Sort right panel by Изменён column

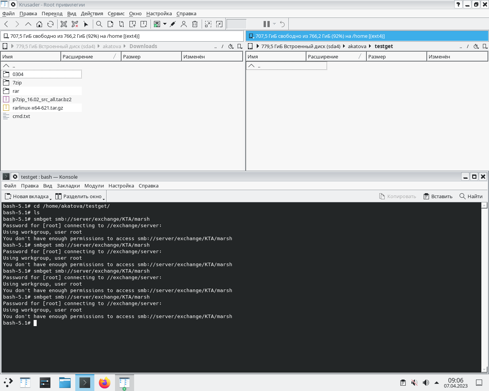[457, 57]
